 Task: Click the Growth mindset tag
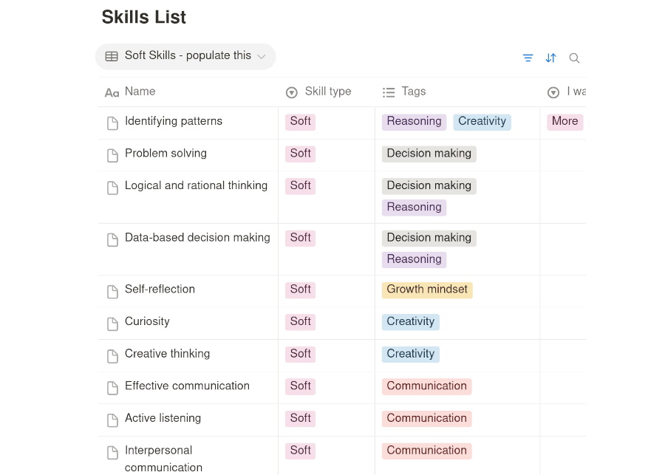[427, 290]
